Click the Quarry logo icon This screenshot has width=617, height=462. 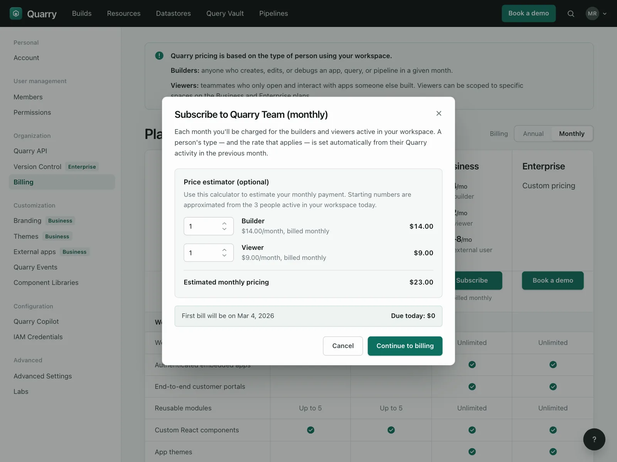[x=16, y=13]
